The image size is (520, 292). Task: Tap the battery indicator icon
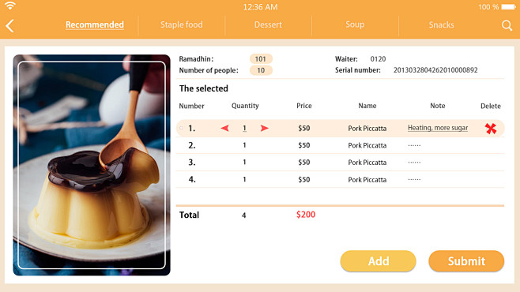tap(508, 6)
